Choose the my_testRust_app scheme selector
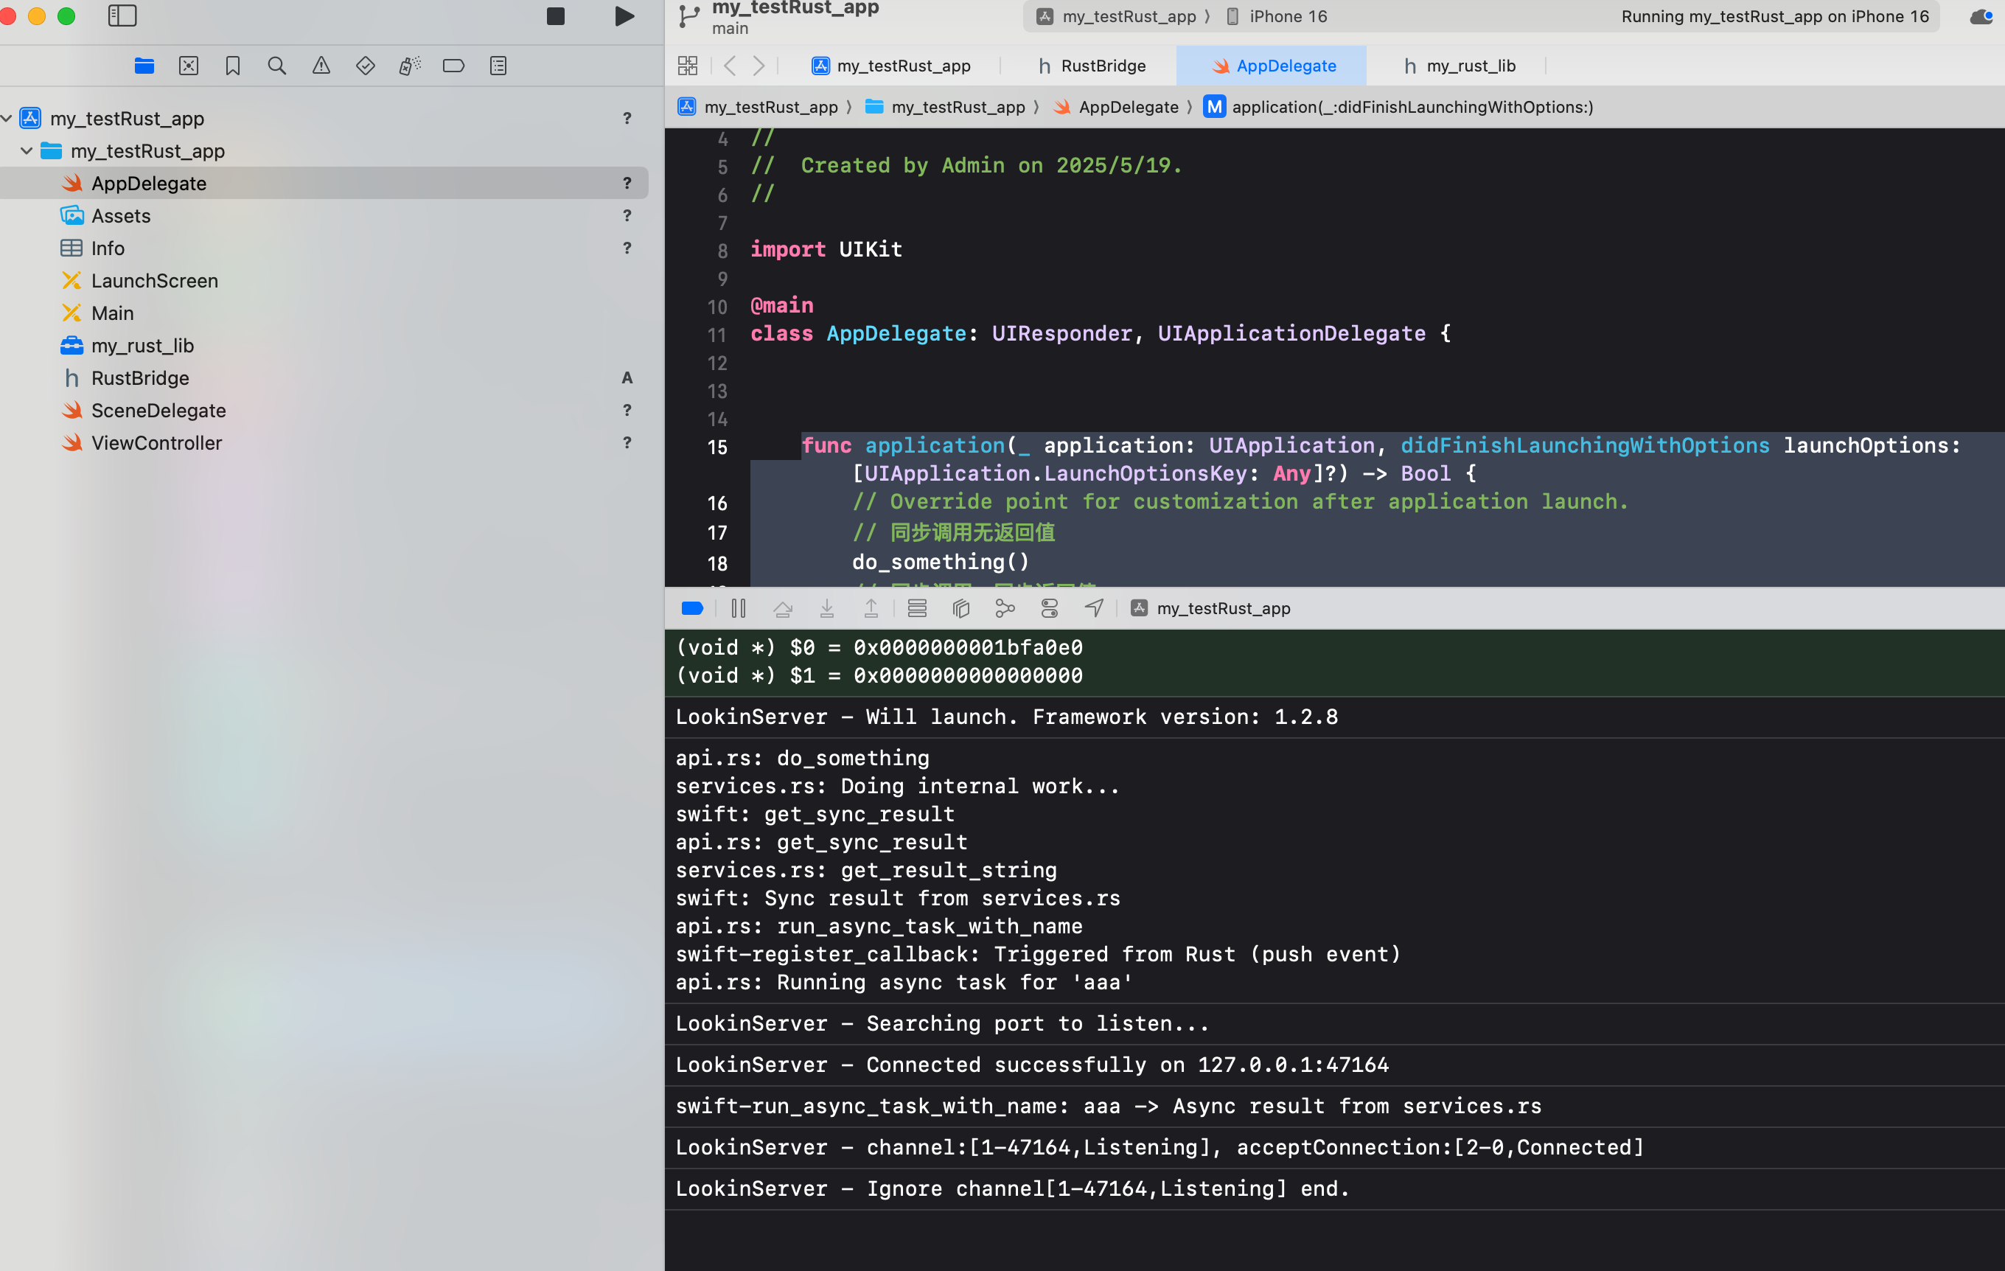The width and height of the screenshot is (2005, 1271). 1117,17
